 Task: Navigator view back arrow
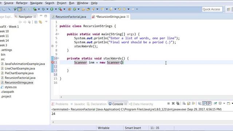tap(20, 22)
